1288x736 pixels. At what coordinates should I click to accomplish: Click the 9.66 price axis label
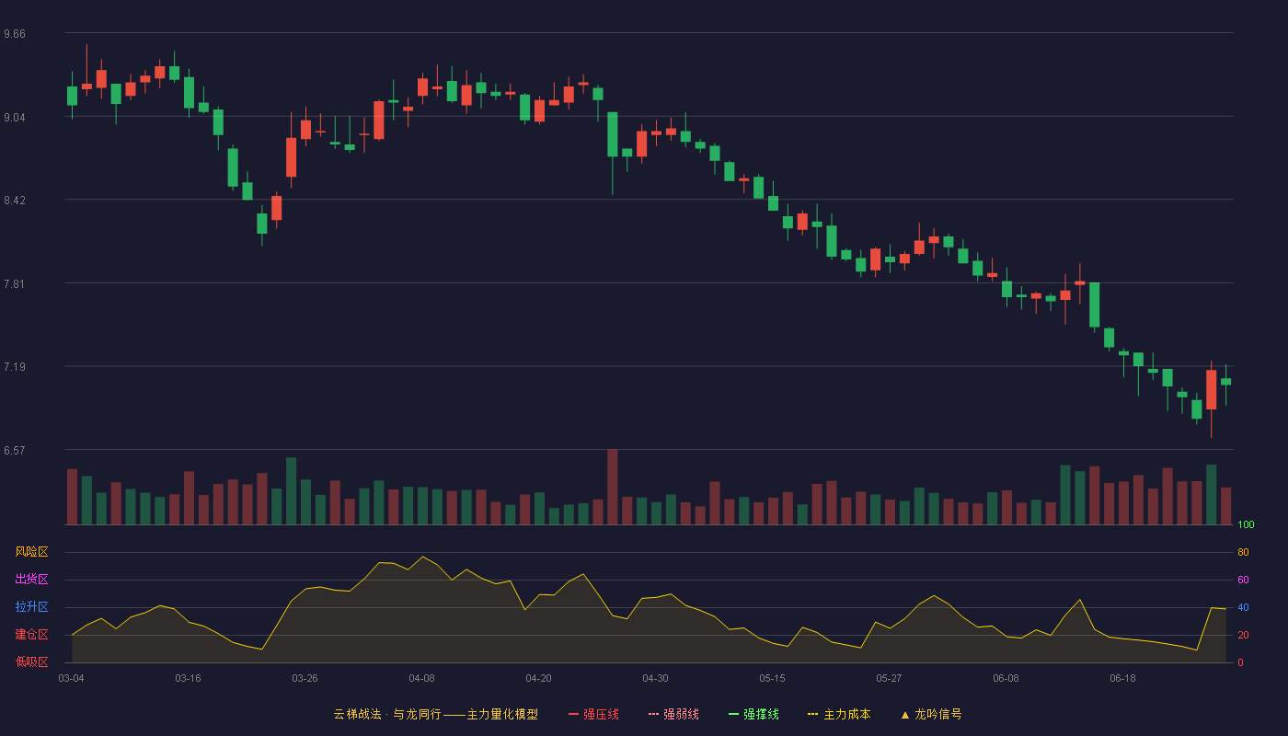[15, 34]
